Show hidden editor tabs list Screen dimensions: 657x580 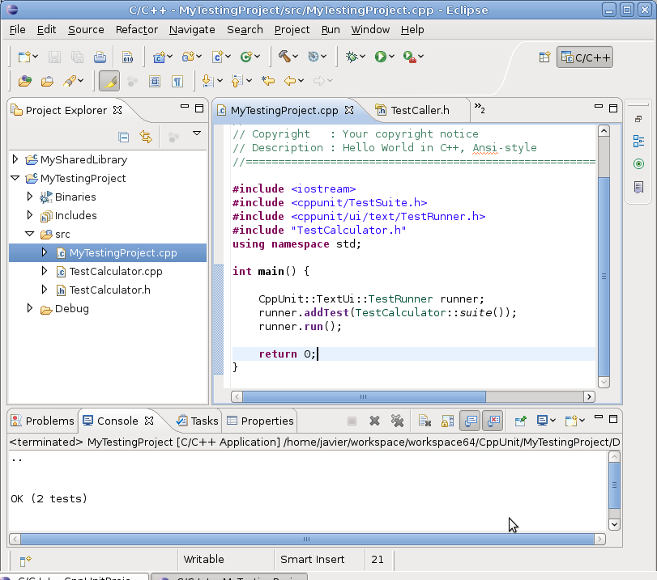[480, 108]
